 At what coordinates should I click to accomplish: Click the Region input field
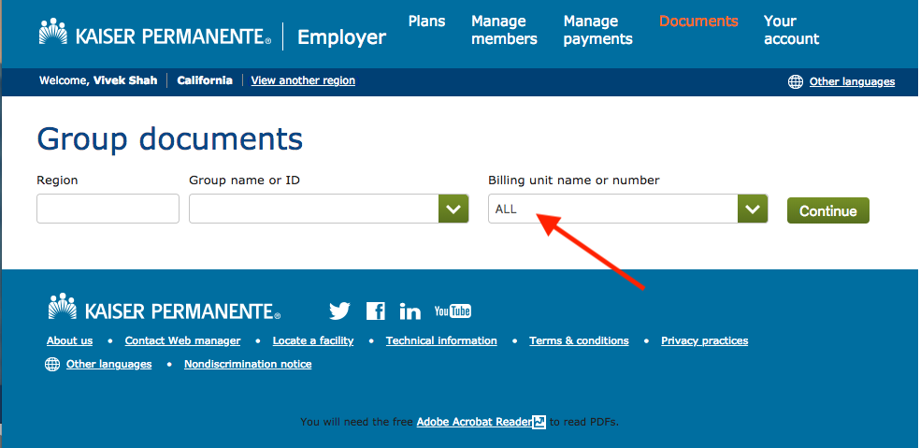108,209
